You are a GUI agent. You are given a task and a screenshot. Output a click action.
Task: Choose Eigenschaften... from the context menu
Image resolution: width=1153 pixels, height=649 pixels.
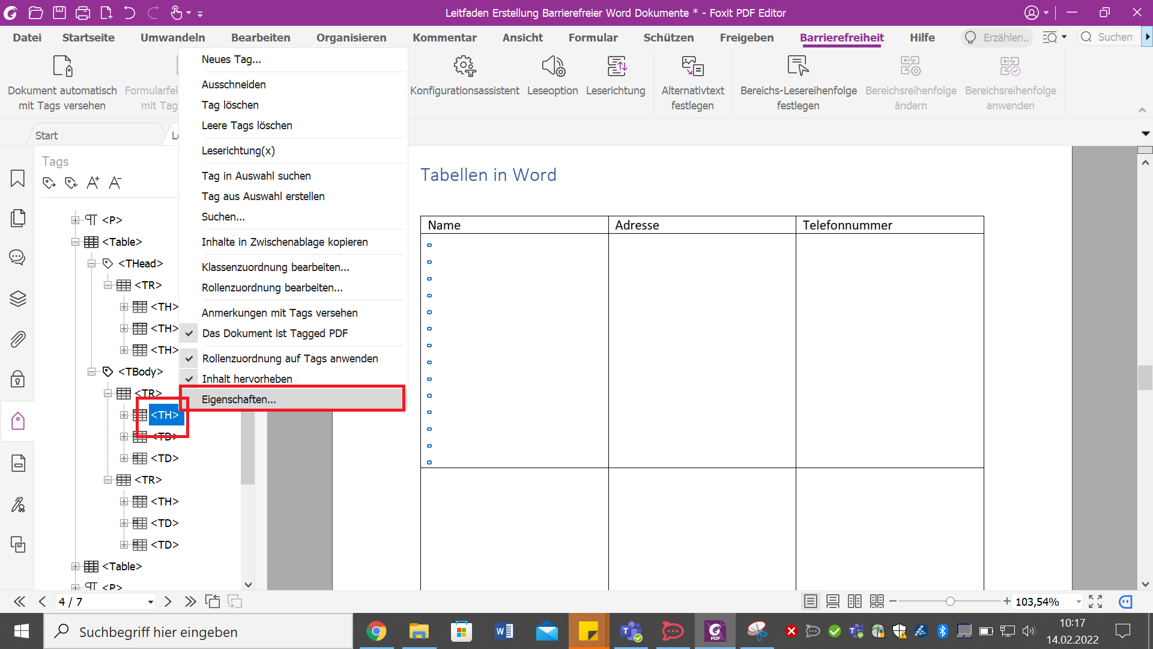coord(239,399)
